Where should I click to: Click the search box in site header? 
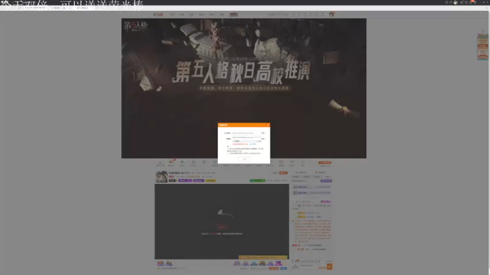[x=278, y=14]
